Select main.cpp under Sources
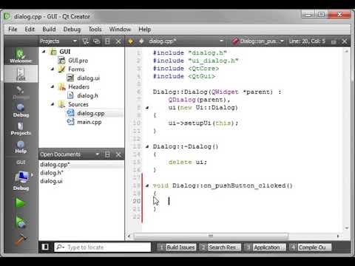The image size is (355, 266). pos(89,122)
